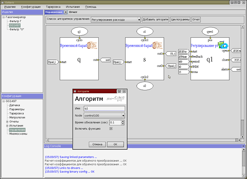Select the q1 ellipse node

[x=79, y=32]
